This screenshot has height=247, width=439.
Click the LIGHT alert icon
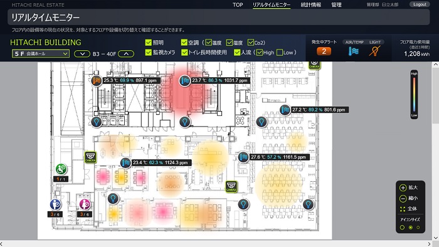pyautogui.click(x=374, y=51)
